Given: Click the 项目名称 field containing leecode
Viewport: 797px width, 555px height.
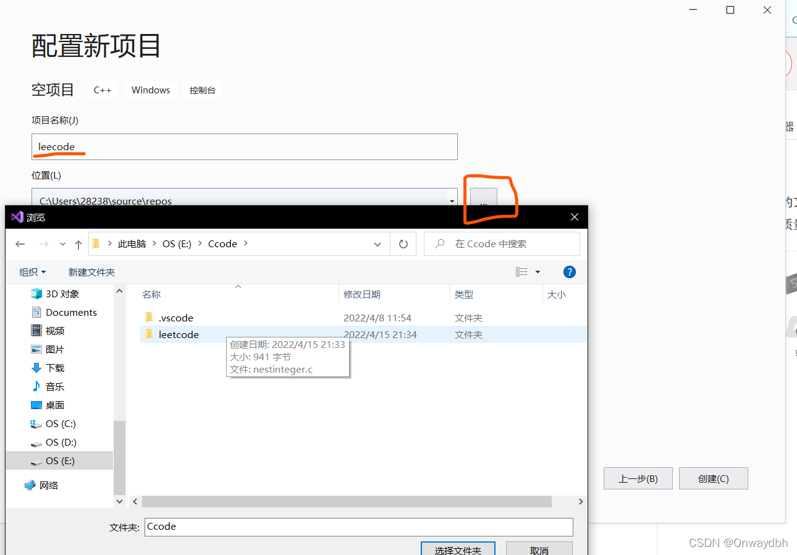Looking at the screenshot, I should tap(245, 146).
